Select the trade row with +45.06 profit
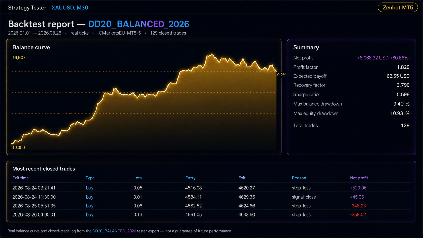 pyautogui.click(x=211, y=197)
